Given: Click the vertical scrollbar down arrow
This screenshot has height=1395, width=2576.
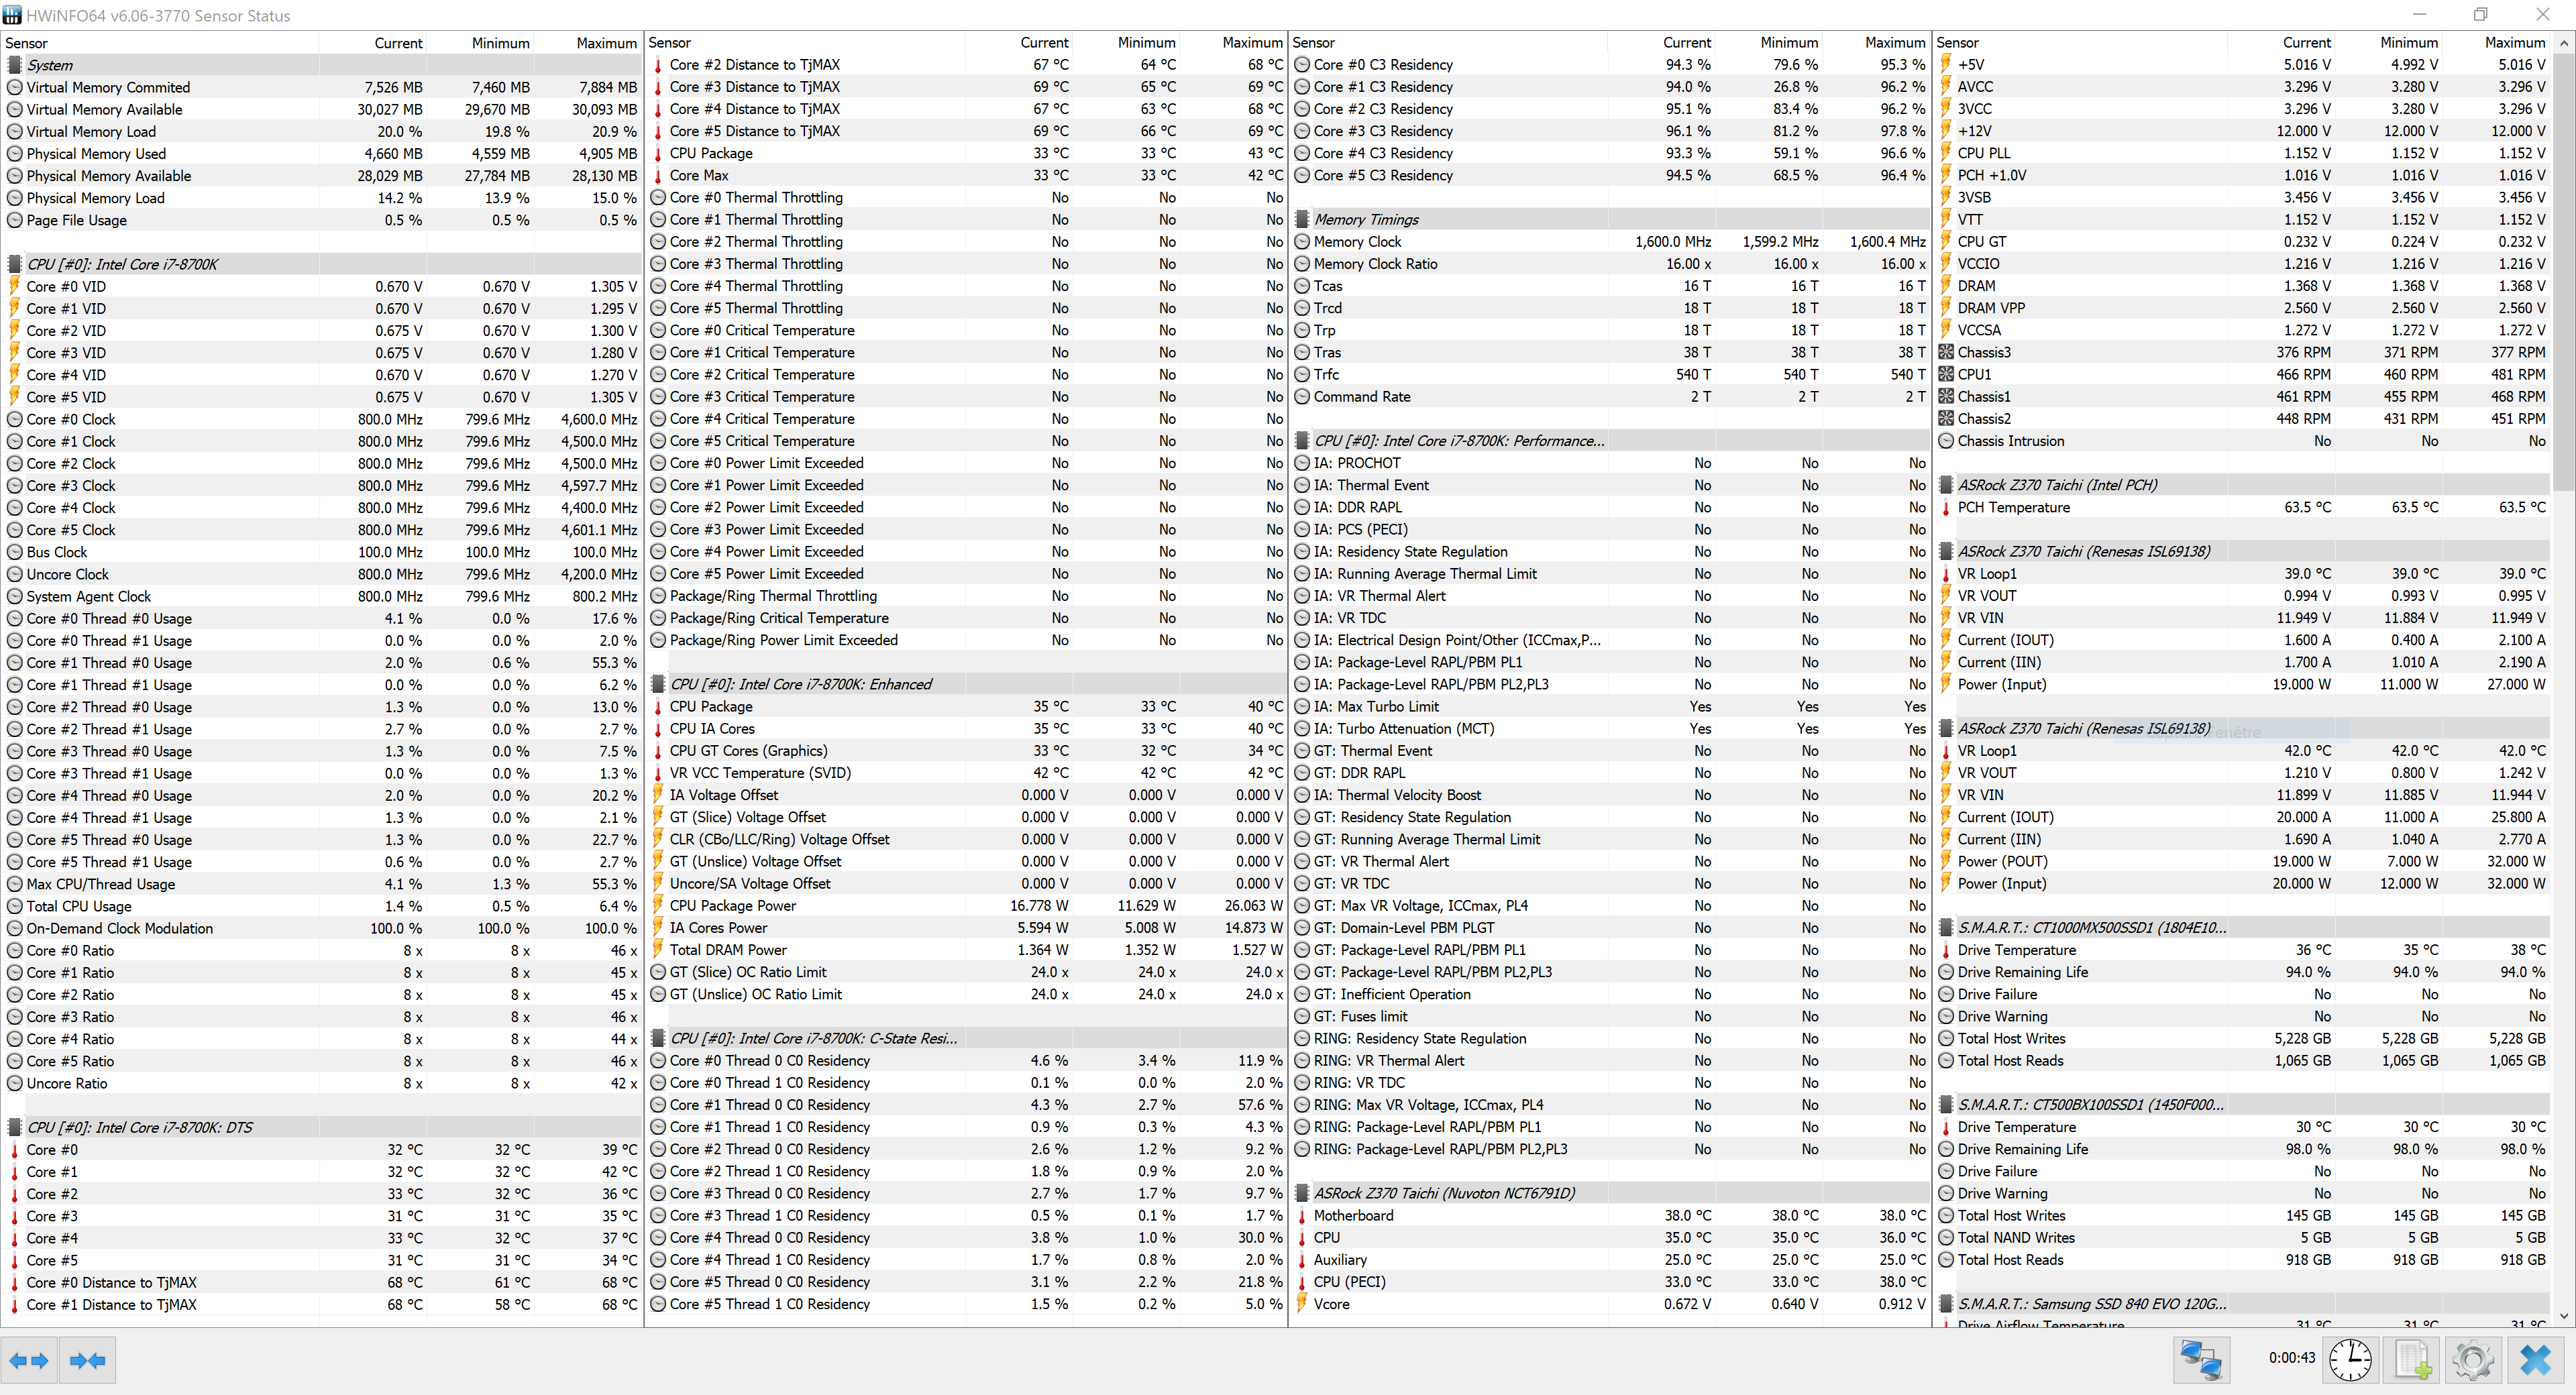Looking at the screenshot, I should point(2563,1316).
